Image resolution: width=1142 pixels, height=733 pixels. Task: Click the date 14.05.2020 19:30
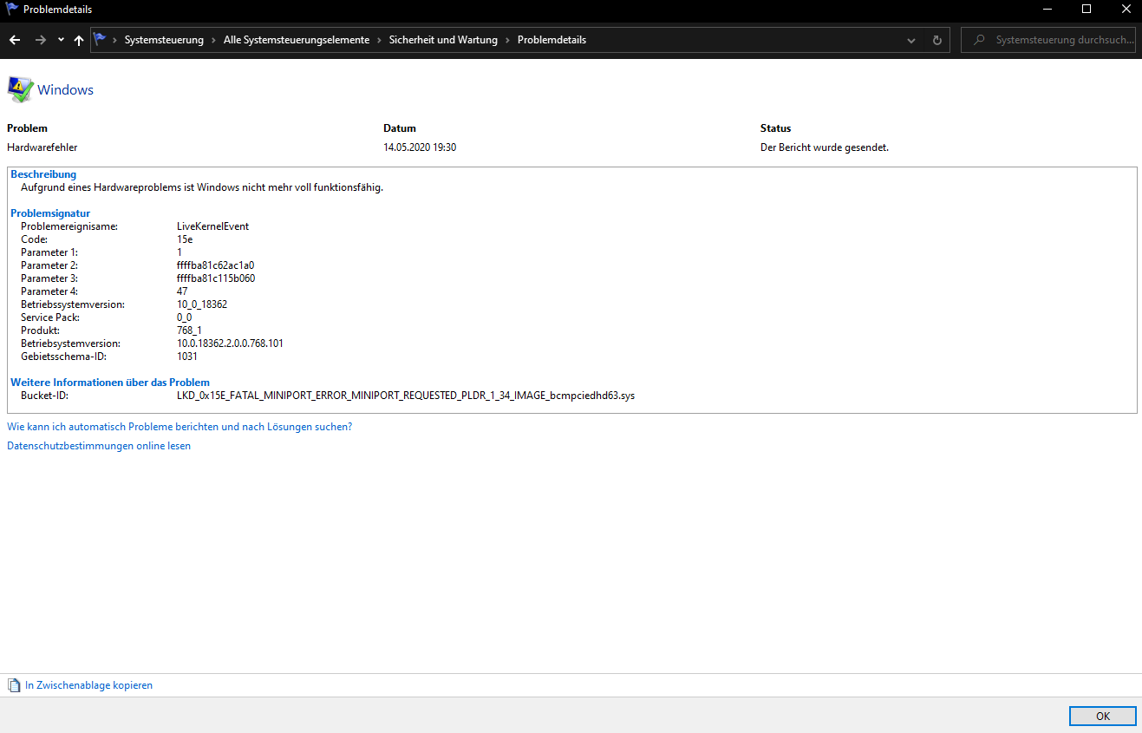[x=420, y=147]
